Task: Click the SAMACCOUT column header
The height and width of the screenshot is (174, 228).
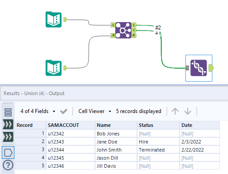Action: pos(70,125)
